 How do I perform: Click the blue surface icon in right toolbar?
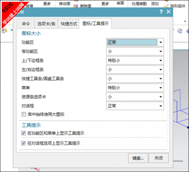pos(180,31)
